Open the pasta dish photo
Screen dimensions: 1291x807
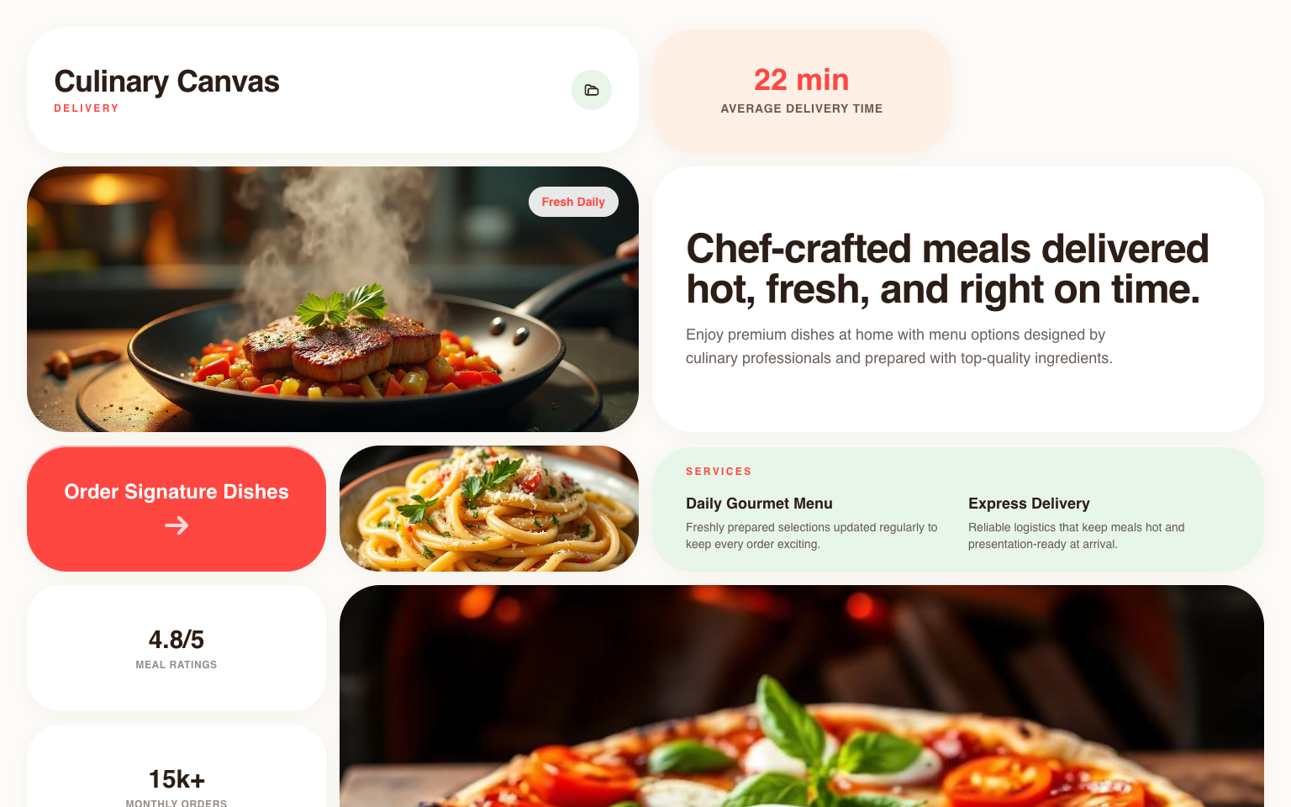pos(489,509)
